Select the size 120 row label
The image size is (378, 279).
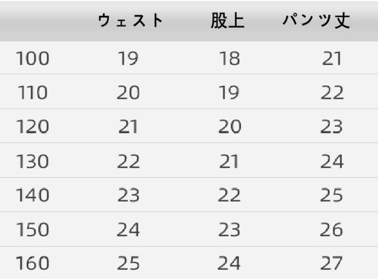[32, 127]
